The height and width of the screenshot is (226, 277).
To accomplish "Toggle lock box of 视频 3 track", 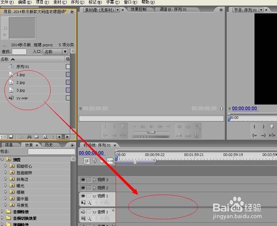I will (x=89, y=180).
